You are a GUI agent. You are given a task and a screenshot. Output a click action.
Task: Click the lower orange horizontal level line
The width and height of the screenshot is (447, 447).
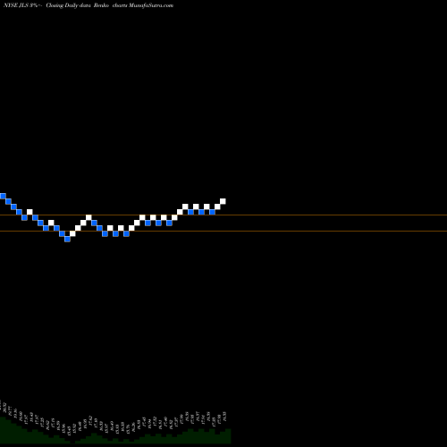click(223, 231)
